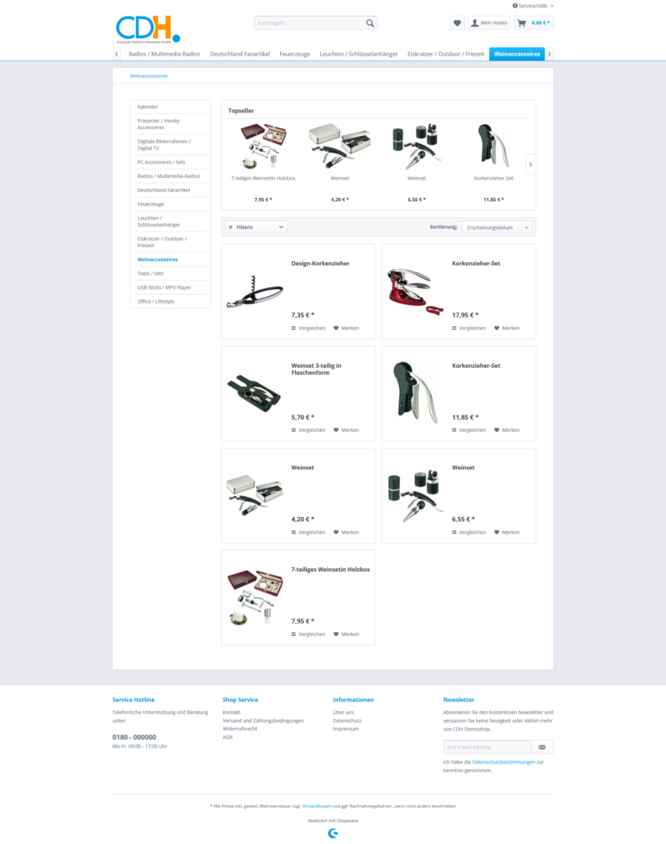Open Tools / Sets in sidebar categories
The width and height of the screenshot is (666, 844).
150,273
